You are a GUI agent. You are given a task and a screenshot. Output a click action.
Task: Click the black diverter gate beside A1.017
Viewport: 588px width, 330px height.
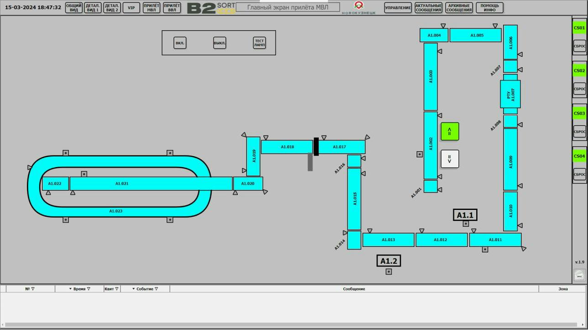tap(316, 147)
